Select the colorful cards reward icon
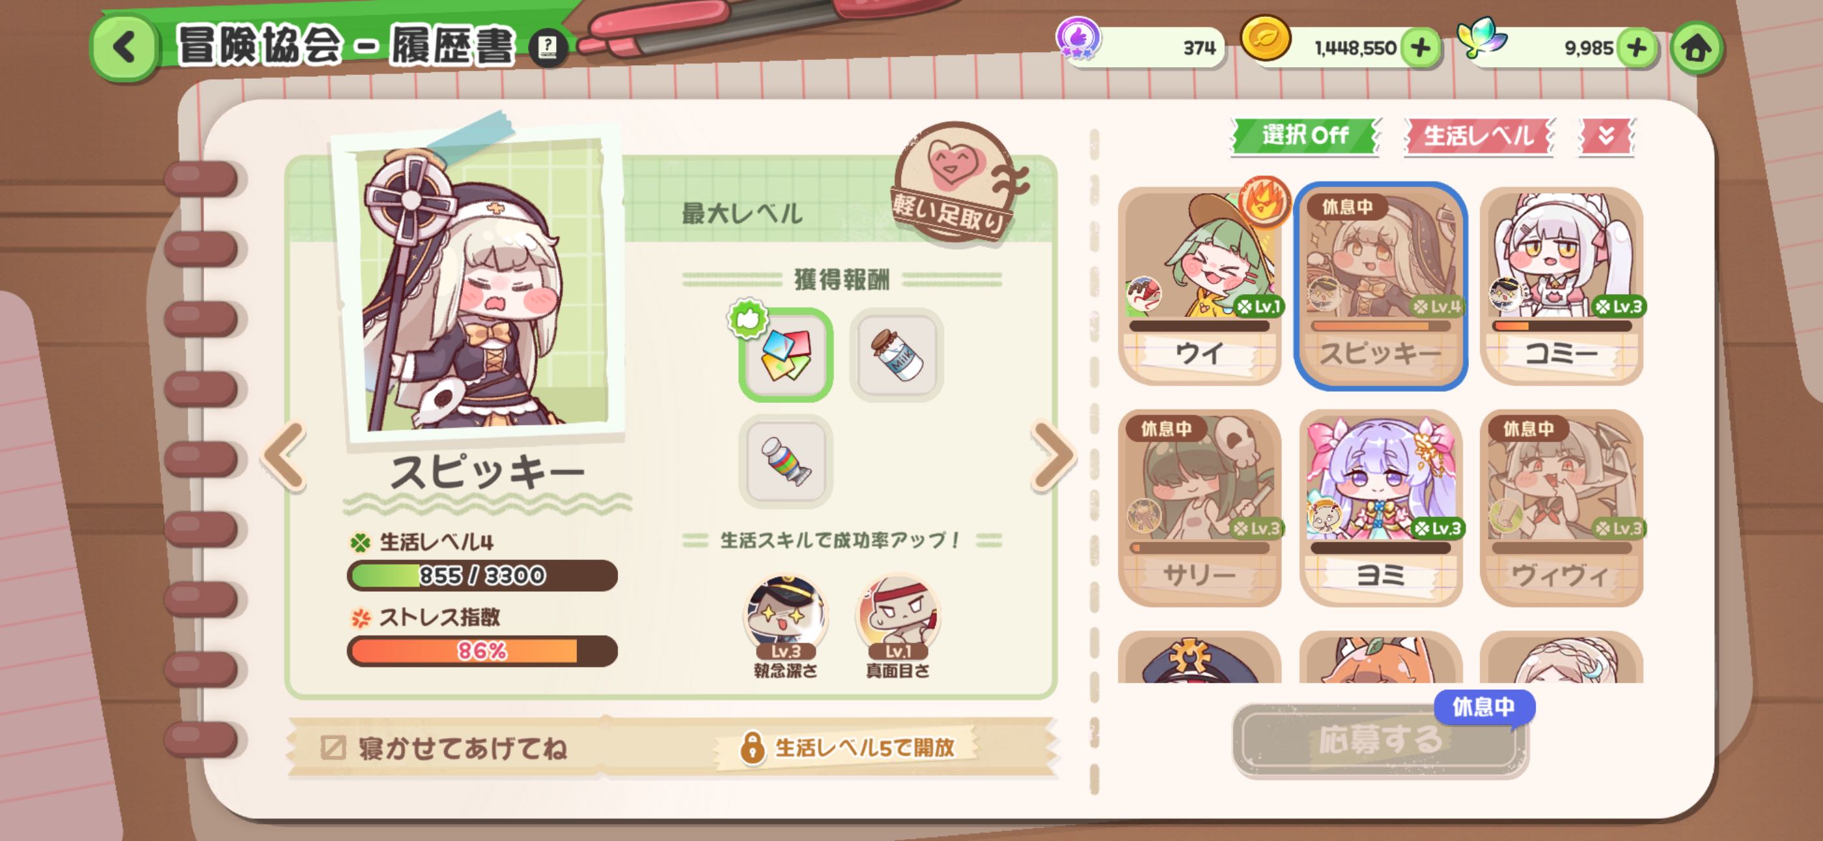1823x841 pixels. point(786,355)
